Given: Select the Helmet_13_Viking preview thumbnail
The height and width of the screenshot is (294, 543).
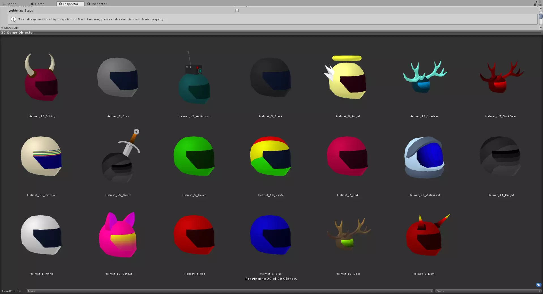Looking at the screenshot, I should click(x=42, y=77).
